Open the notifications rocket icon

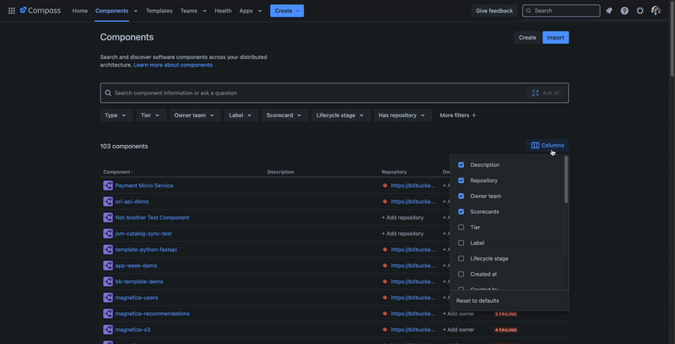(x=608, y=11)
